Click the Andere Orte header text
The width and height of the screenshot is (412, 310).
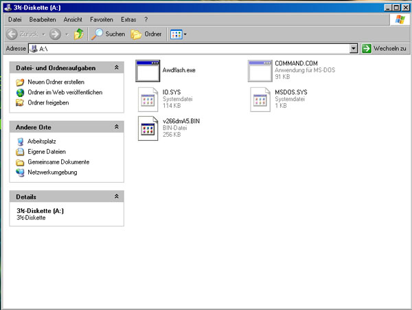coord(34,127)
